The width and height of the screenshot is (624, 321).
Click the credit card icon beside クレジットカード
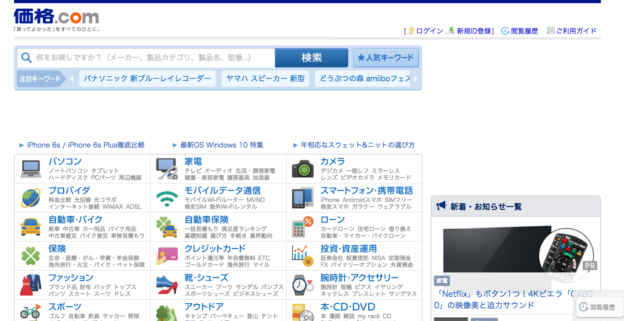167,256
